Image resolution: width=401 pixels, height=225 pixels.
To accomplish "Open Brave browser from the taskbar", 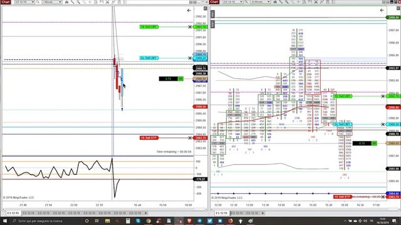I will [x=189, y=221].
